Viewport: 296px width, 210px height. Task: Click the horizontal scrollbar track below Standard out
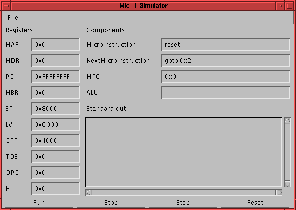(x=184, y=193)
